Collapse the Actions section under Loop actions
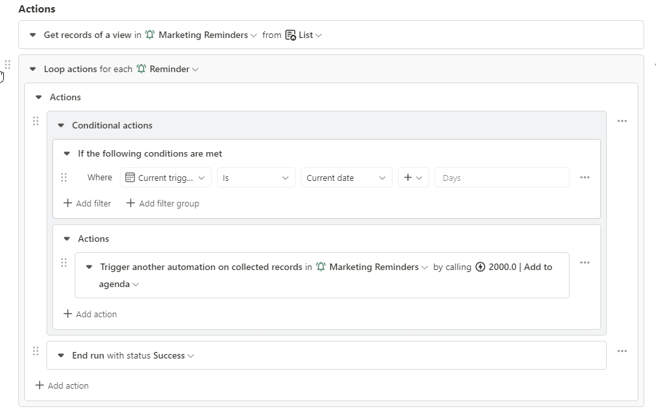 point(39,97)
